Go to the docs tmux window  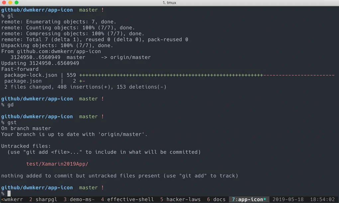point(216,200)
